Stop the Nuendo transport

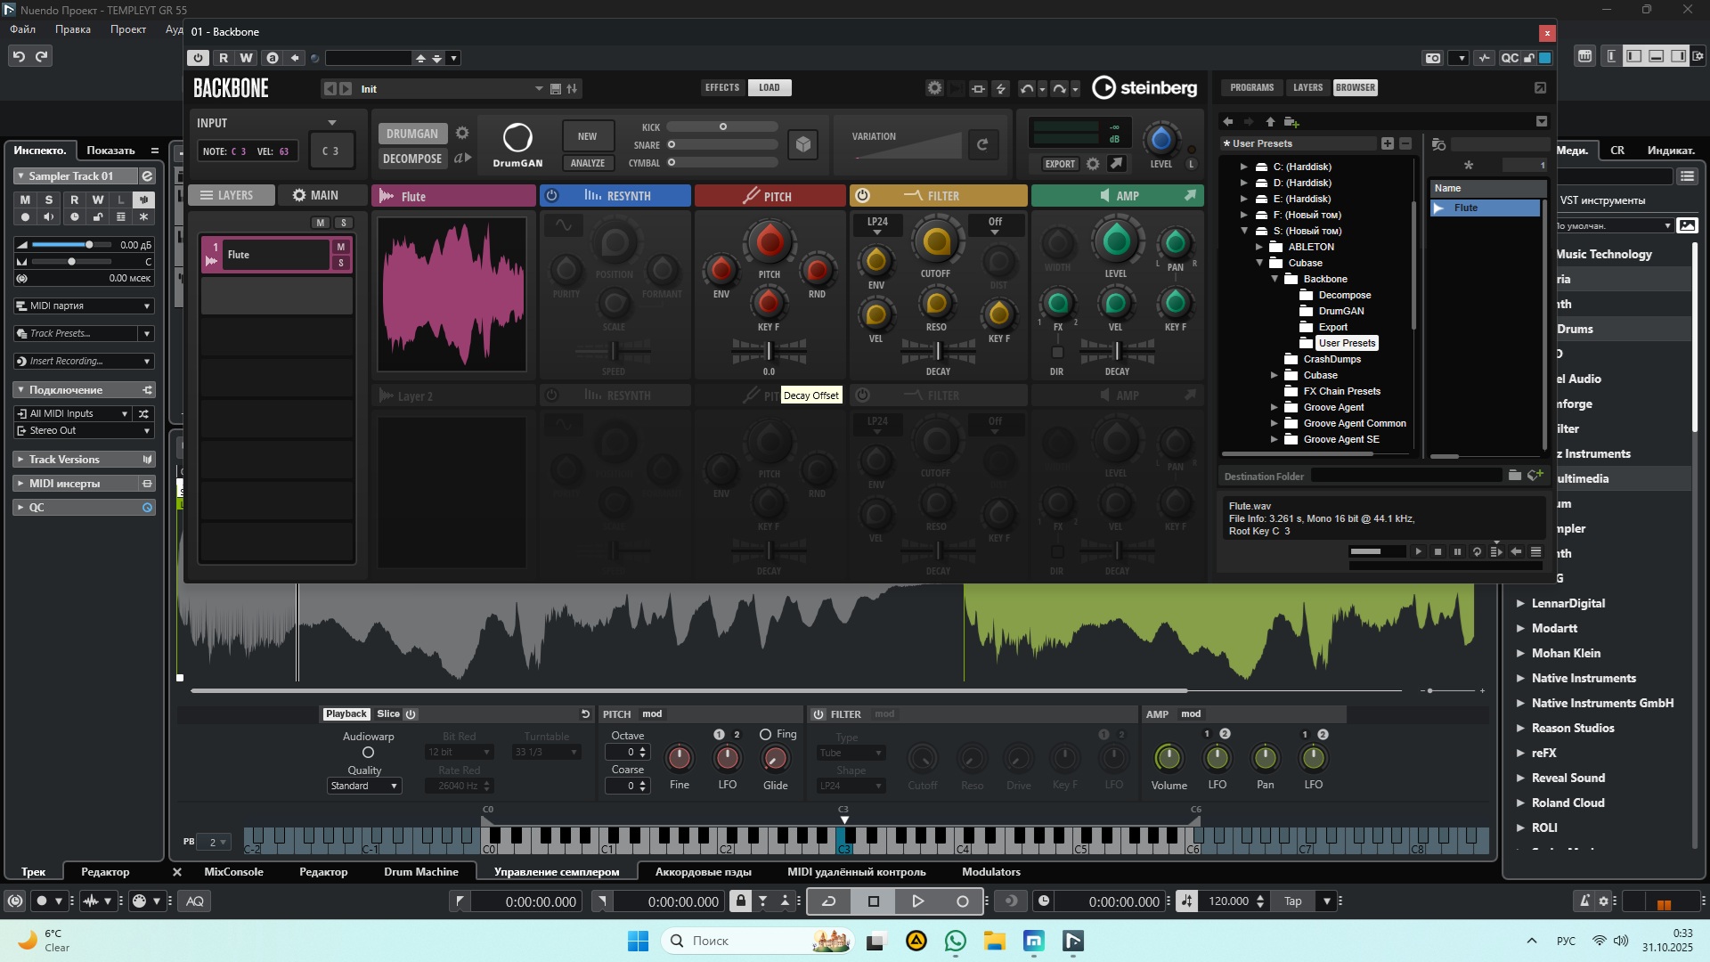[874, 901]
